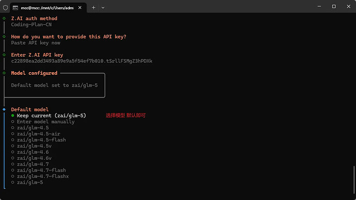Click green diamond beside API key question
The width and height of the screenshot is (356, 200).
[x=4, y=37]
